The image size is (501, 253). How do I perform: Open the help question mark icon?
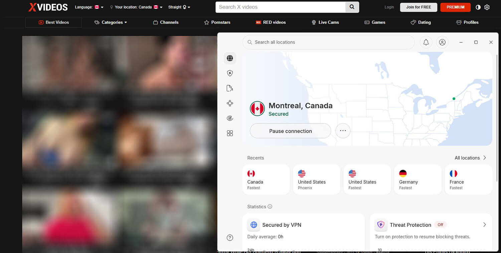coord(230,238)
